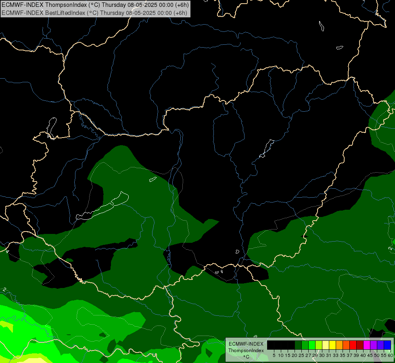Click the ECMWF-INDEX label in the legend

click(246, 344)
